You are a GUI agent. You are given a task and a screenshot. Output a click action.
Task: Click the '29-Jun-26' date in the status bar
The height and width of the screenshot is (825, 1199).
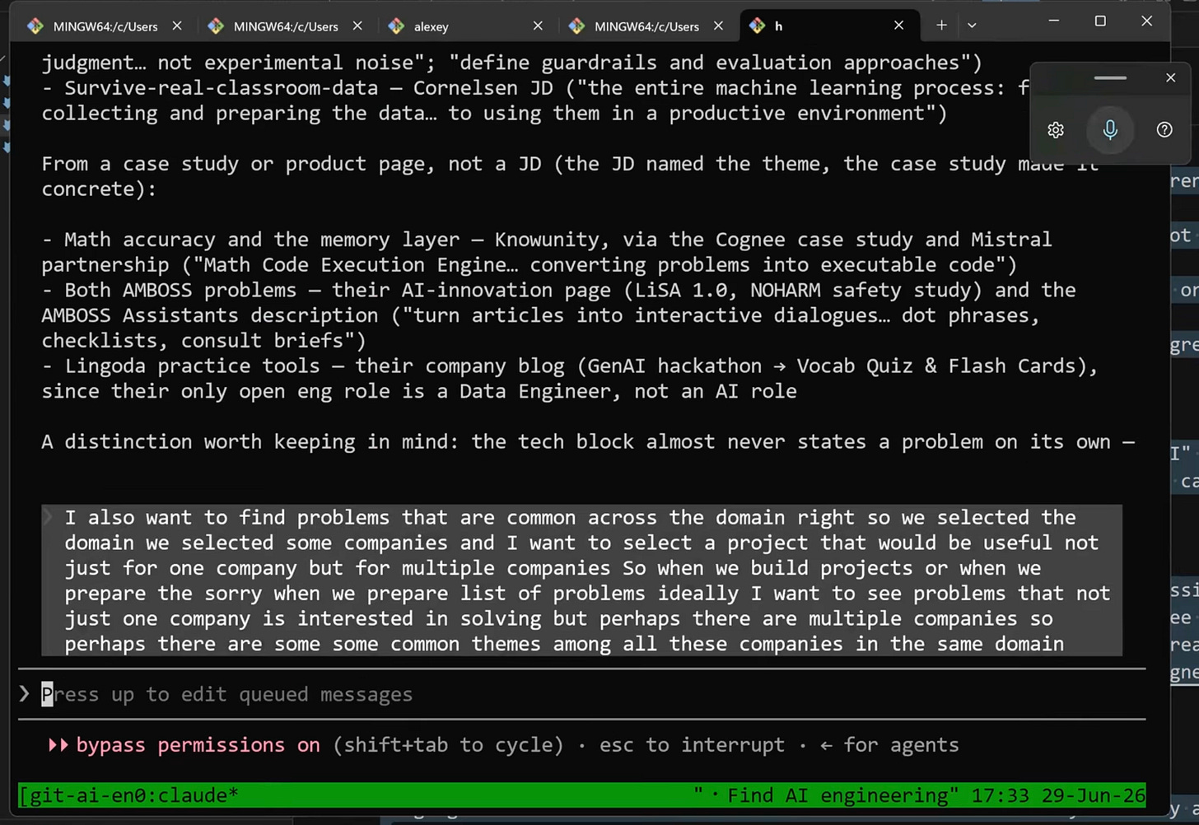[x=1092, y=795]
